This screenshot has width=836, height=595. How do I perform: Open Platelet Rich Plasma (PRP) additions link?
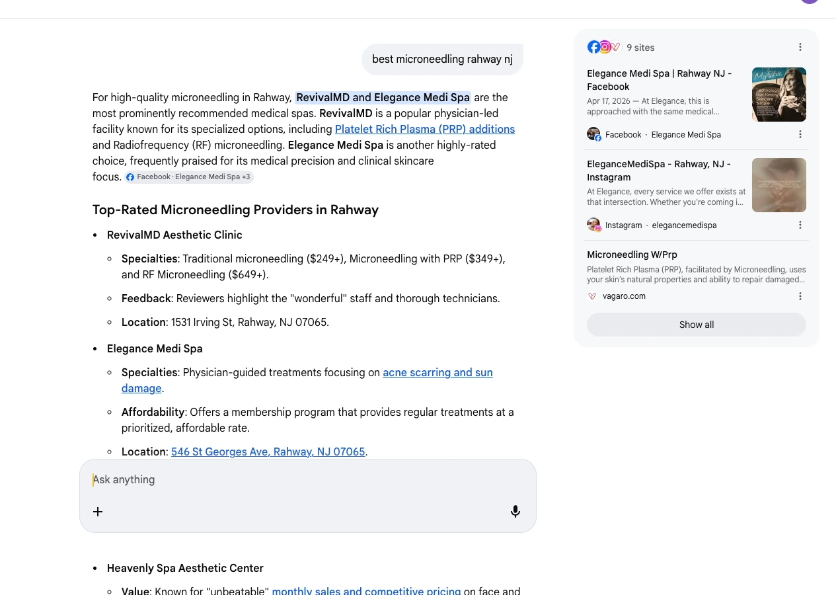(x=425, y=129)
